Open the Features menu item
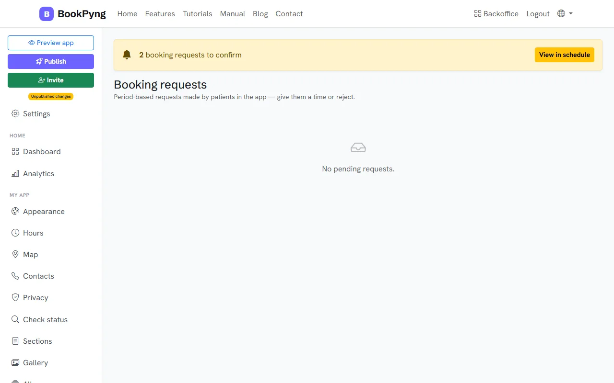The image size is (614, 383). point(160,14)
